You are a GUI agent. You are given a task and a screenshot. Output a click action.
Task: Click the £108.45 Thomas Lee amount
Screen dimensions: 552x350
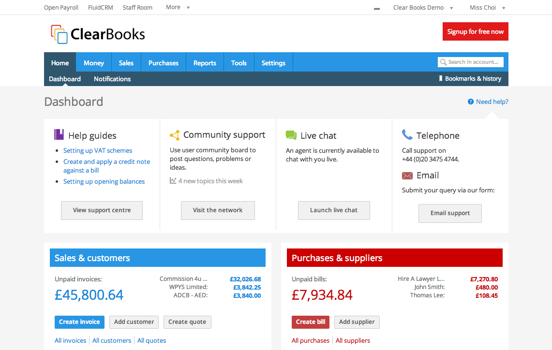pyautogui.click(x=487, y=295)
